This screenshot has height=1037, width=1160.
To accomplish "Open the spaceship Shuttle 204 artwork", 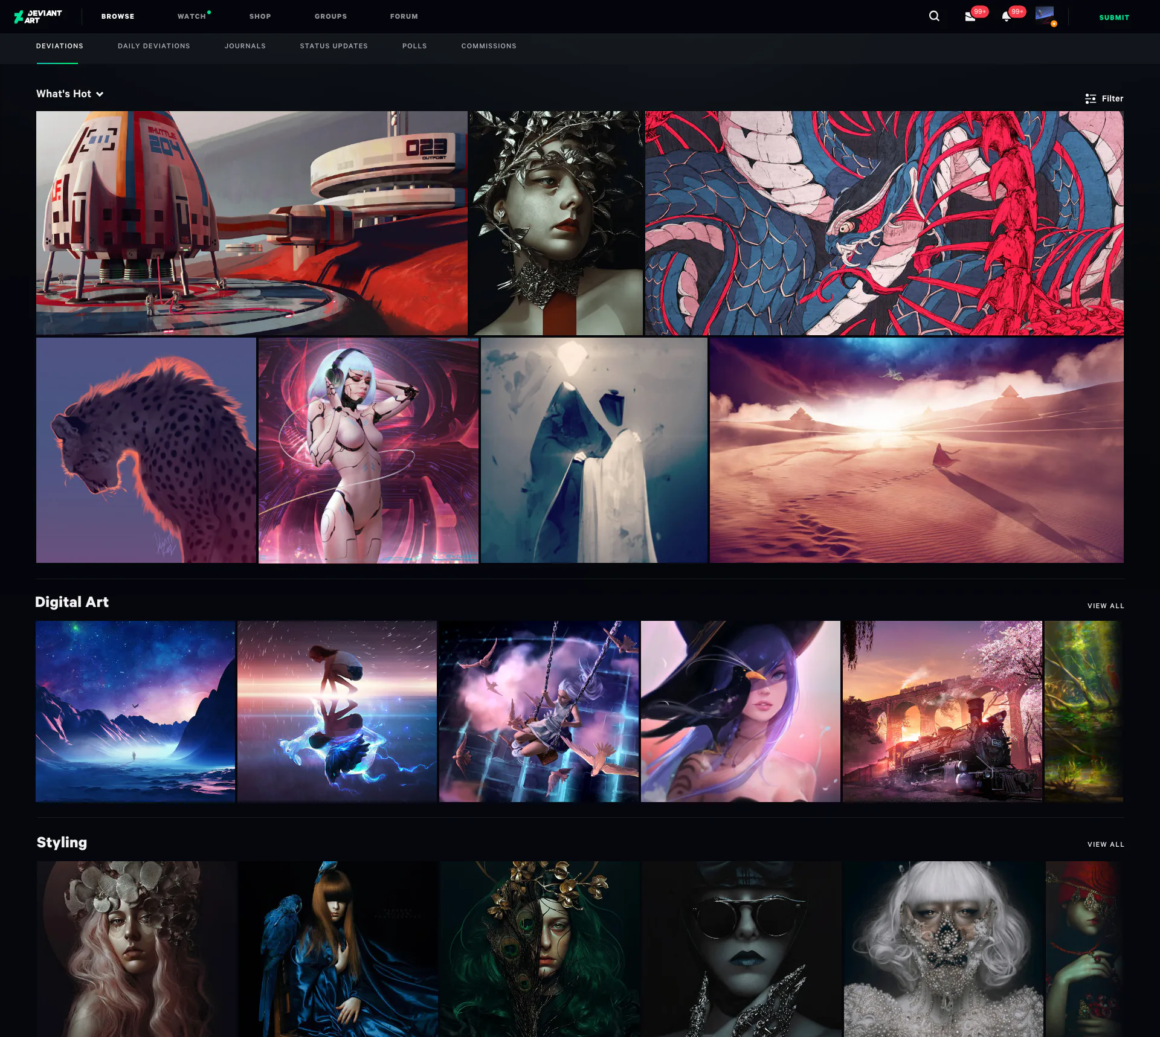I will (252, 223).
